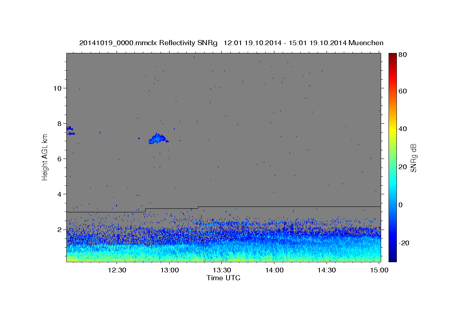Click the height tick label 10

(57, 88)
